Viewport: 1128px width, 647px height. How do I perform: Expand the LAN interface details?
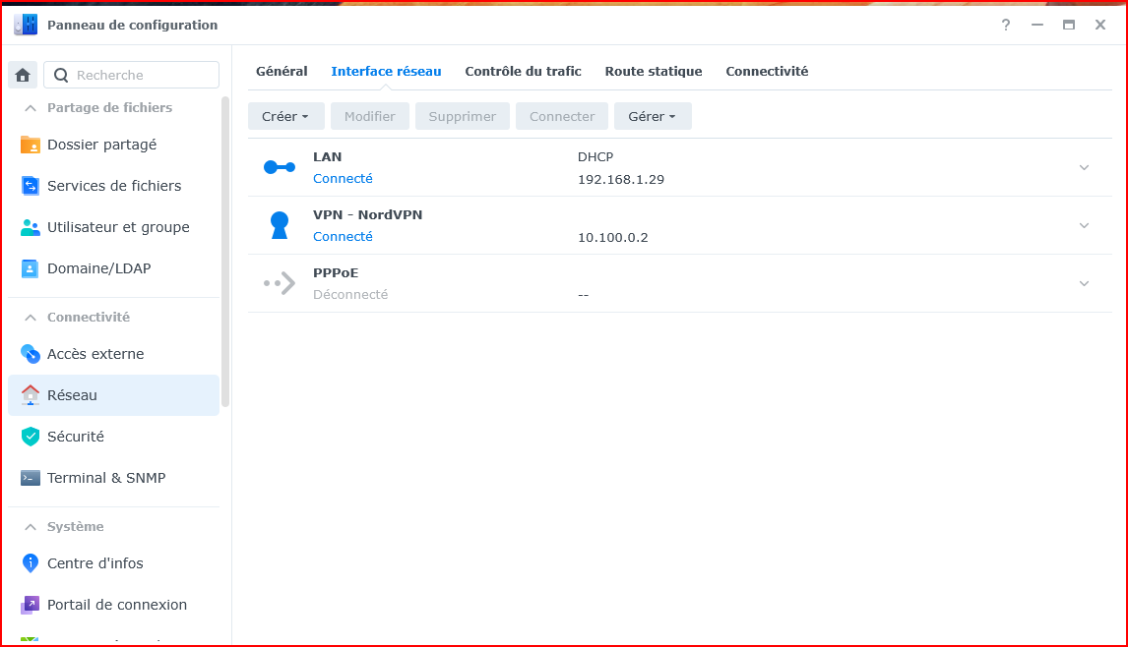click(1084, 167)
